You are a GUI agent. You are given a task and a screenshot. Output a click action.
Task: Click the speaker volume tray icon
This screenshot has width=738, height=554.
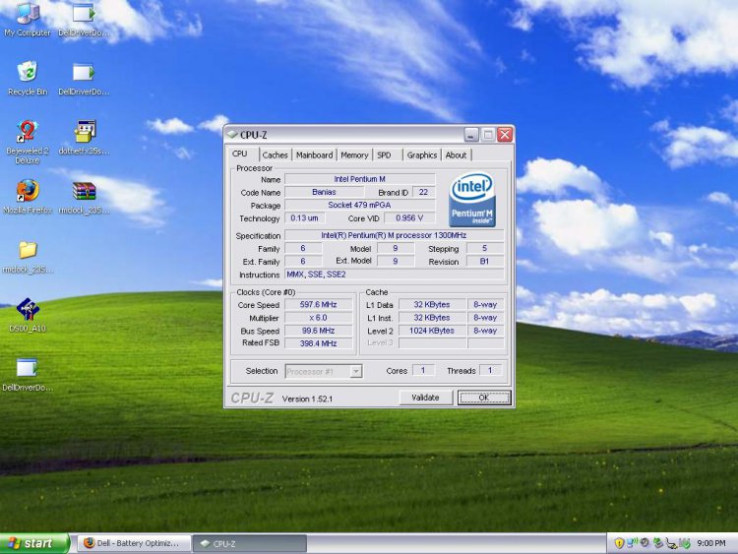645,543
